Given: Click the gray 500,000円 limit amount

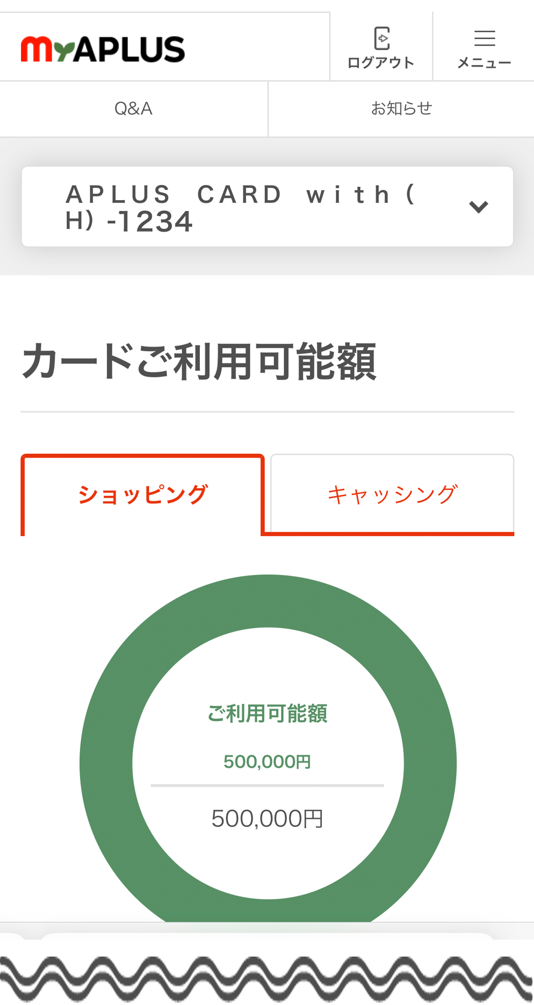Looking at the screenshot, I should tap(267, 819).
